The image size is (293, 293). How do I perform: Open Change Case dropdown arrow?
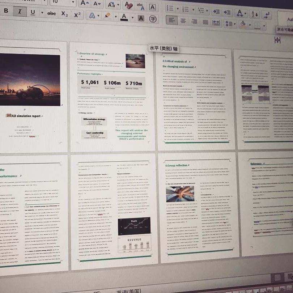(x=118, y=5)
